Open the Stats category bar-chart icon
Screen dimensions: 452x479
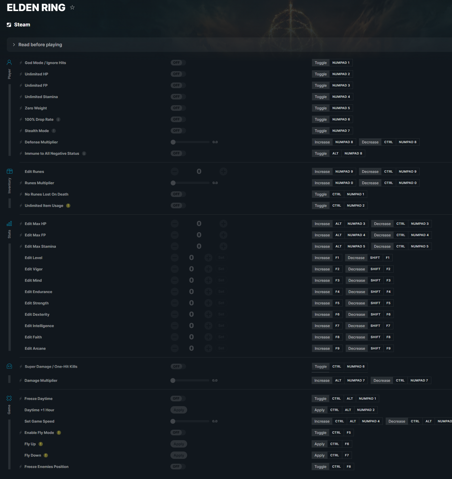[x=9, y=223]
